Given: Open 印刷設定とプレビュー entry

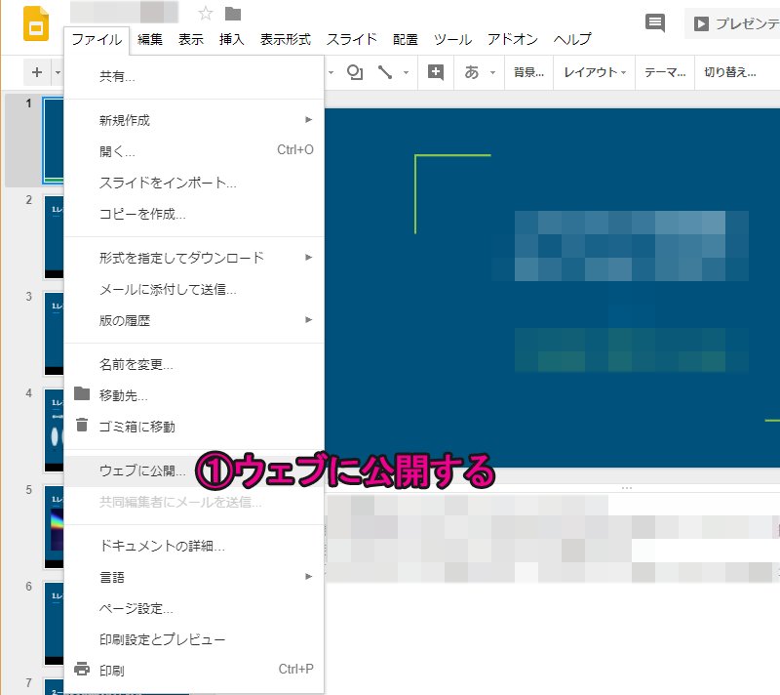Looking at the screenshot, I should pyautogui.click(x=194, y=639).
